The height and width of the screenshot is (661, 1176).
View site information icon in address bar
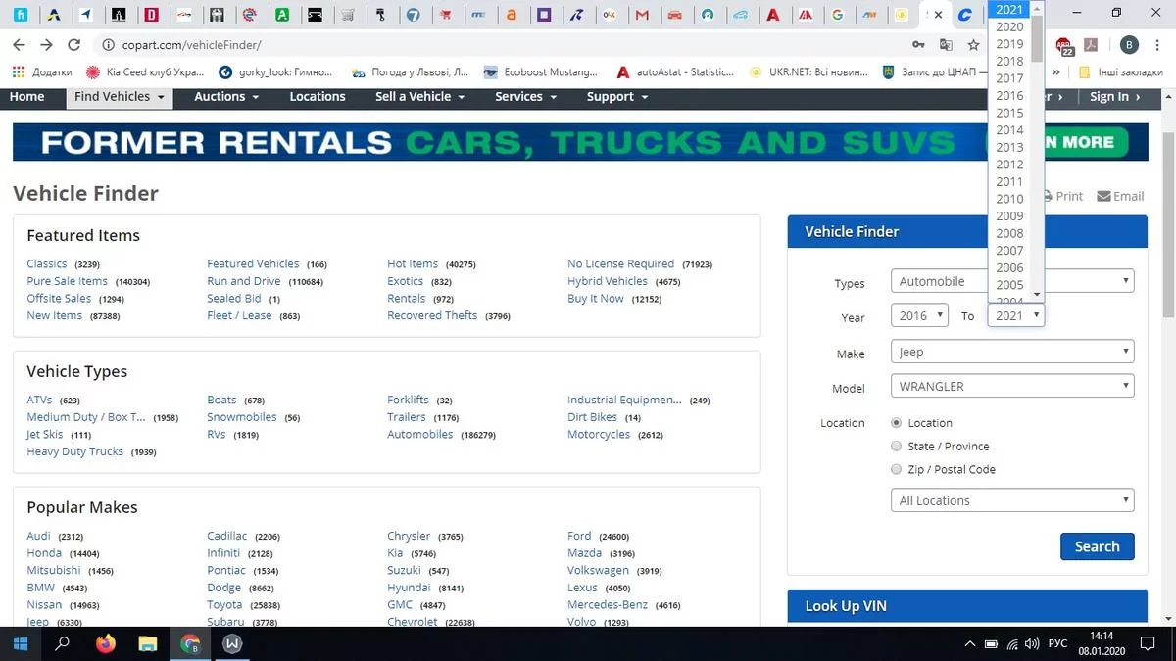click(109, 45)
